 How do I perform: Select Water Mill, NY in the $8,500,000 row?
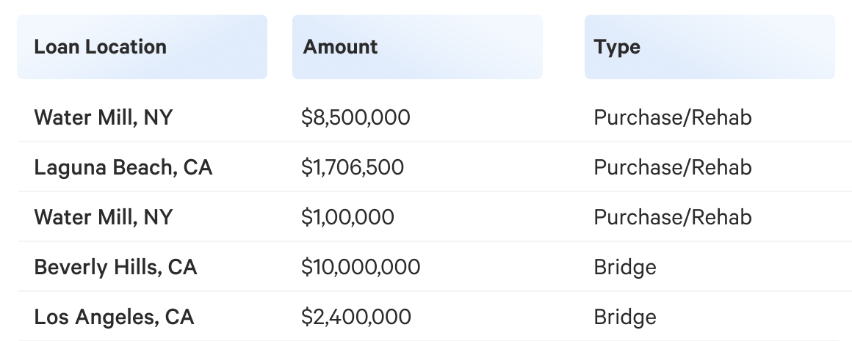tap(104, 117)
